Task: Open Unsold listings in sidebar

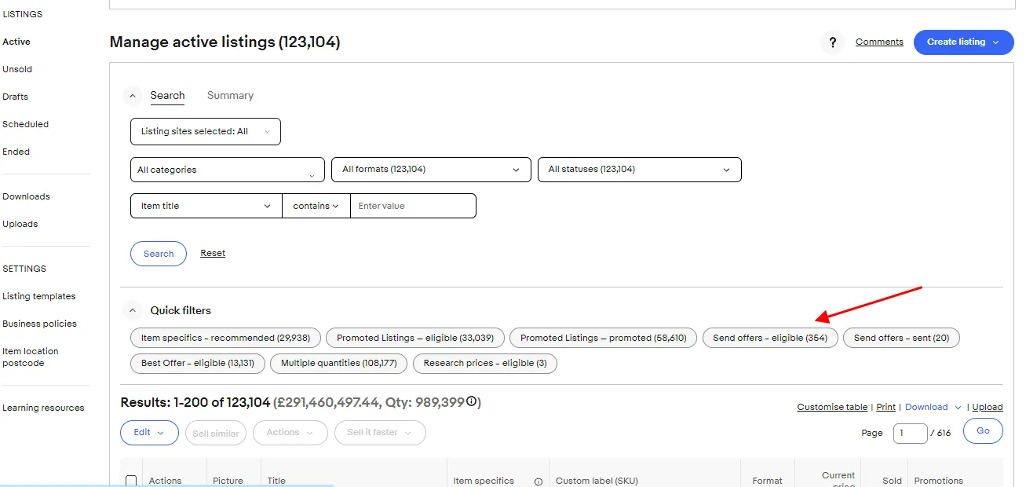Action: click(17, 69)
